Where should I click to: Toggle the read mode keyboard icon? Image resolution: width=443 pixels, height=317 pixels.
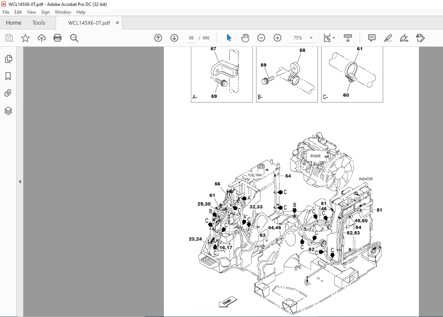point(348,38)
